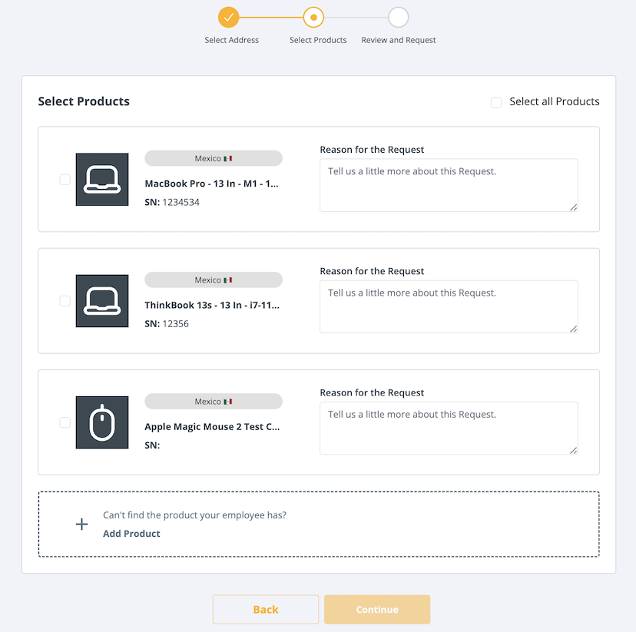Image resolution: width=636 pixels, height=632 pixels.
Task: Click the Review and Request step circle
Action: click(398, 17)
